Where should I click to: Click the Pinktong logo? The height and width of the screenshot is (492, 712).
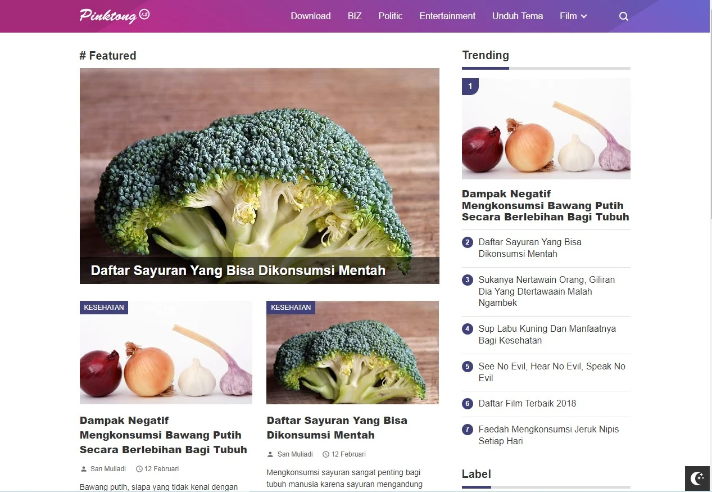click(115, 16)
